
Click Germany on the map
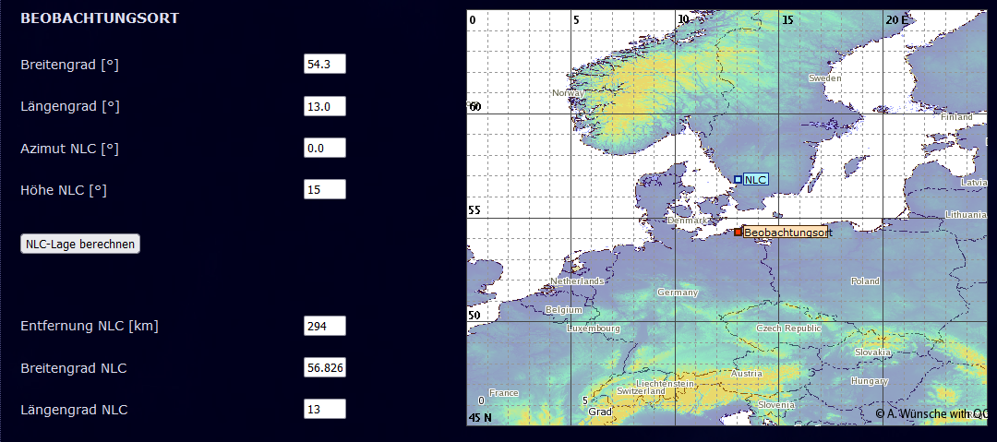[677, 293]
